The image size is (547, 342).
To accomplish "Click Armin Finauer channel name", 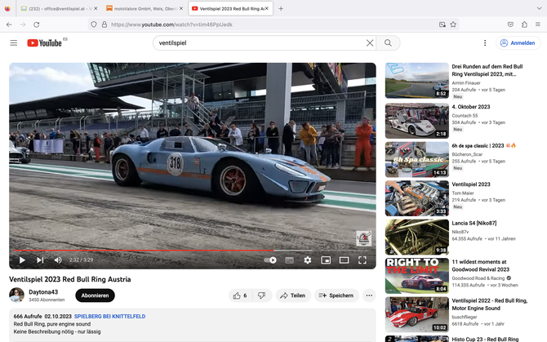I will pos(466,83).
